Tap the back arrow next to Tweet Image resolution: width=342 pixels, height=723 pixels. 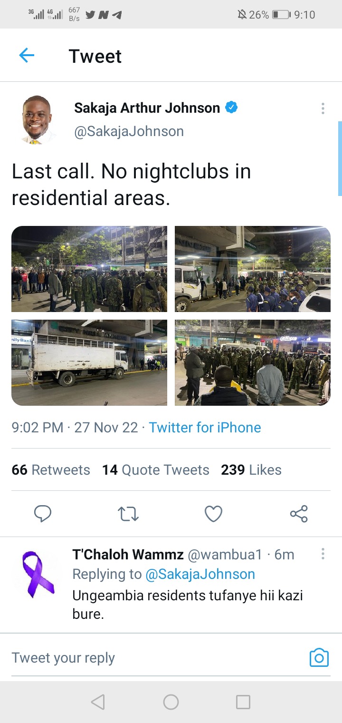pyautogui.click(x=27, y=56)
